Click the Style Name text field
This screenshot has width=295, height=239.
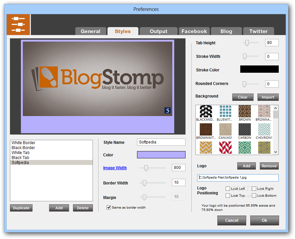(161, 142)
